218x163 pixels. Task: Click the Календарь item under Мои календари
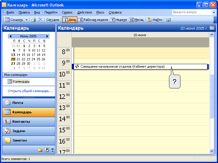click(19, 81)
